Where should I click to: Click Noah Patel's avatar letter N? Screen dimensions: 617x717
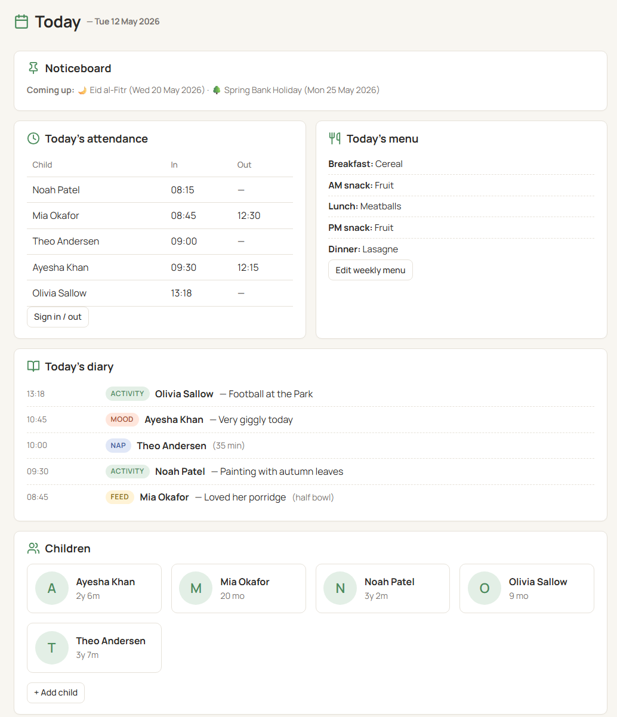point(340,588)
